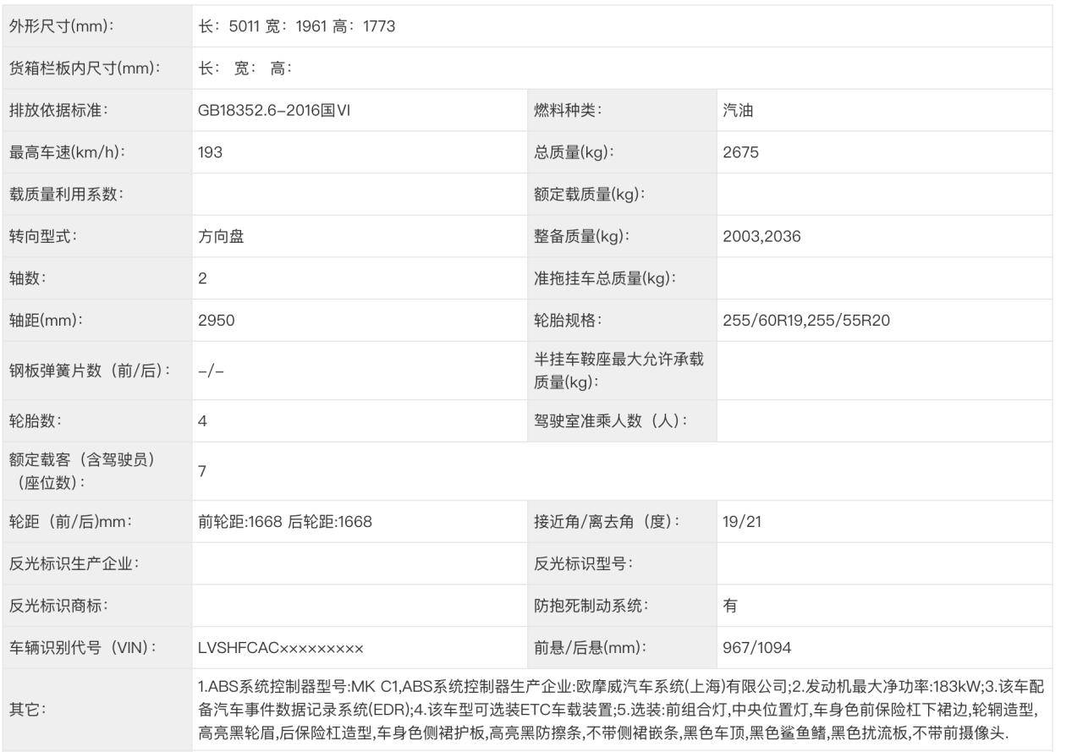The width and height of the screenshot is (1072, 752).
Task: Select the steering type value 方向盘
Action: point(221,236)
